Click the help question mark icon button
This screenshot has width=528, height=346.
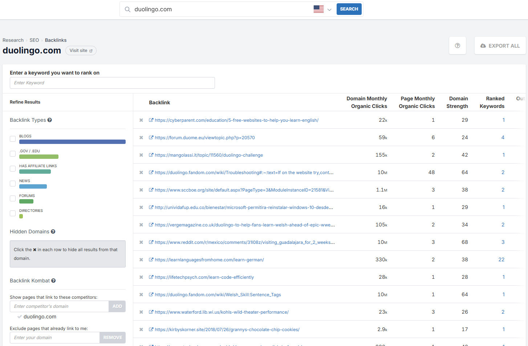click(457, 46)
